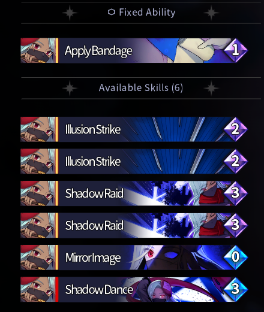Select the first Illusion Strike skill

point(134,129)
